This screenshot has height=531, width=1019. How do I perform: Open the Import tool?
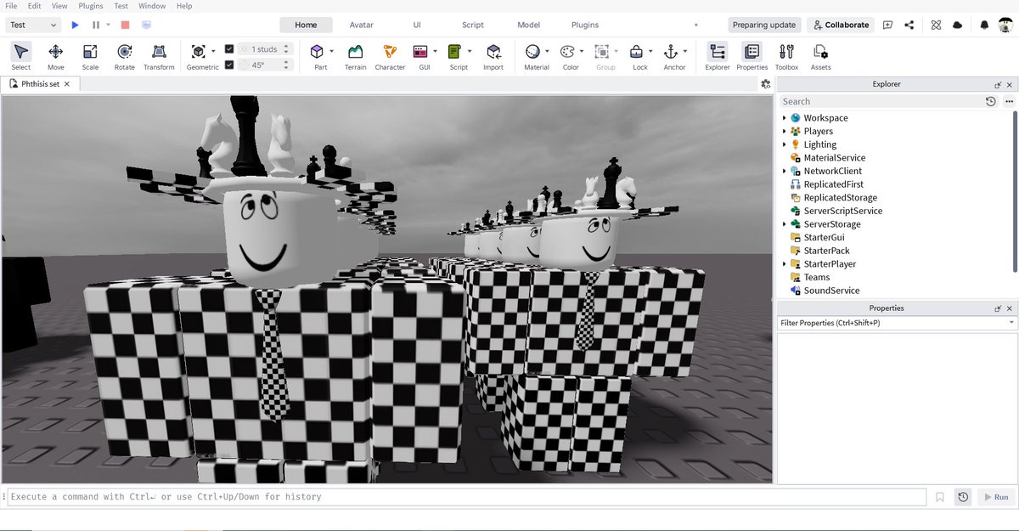point(493,56)
